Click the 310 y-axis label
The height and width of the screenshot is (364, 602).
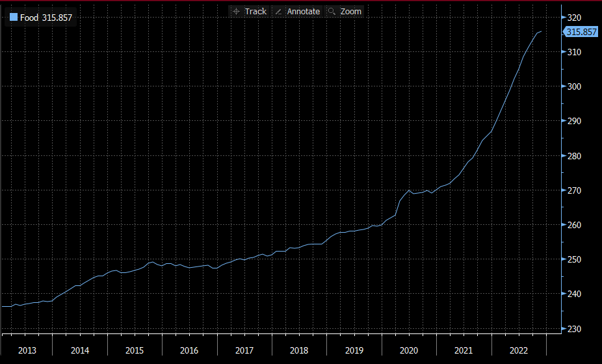coord(574,52)
